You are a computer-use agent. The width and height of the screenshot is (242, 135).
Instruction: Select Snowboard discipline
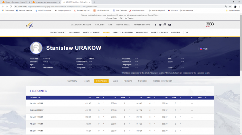(x=142, y=33)
